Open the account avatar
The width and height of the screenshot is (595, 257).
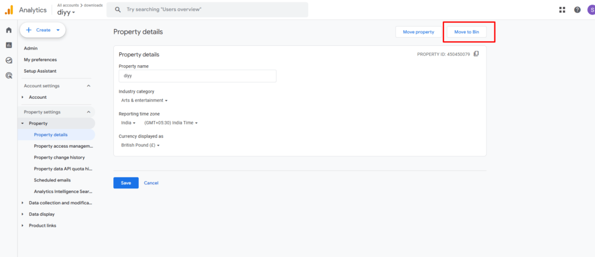(x=591, y=10)
